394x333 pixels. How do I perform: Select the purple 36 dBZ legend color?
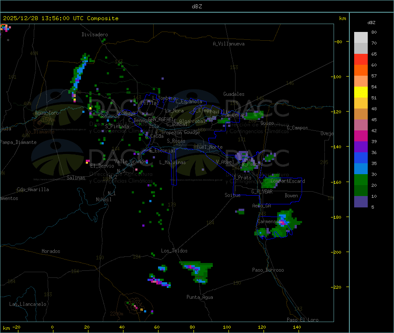(x=361, y=147)
